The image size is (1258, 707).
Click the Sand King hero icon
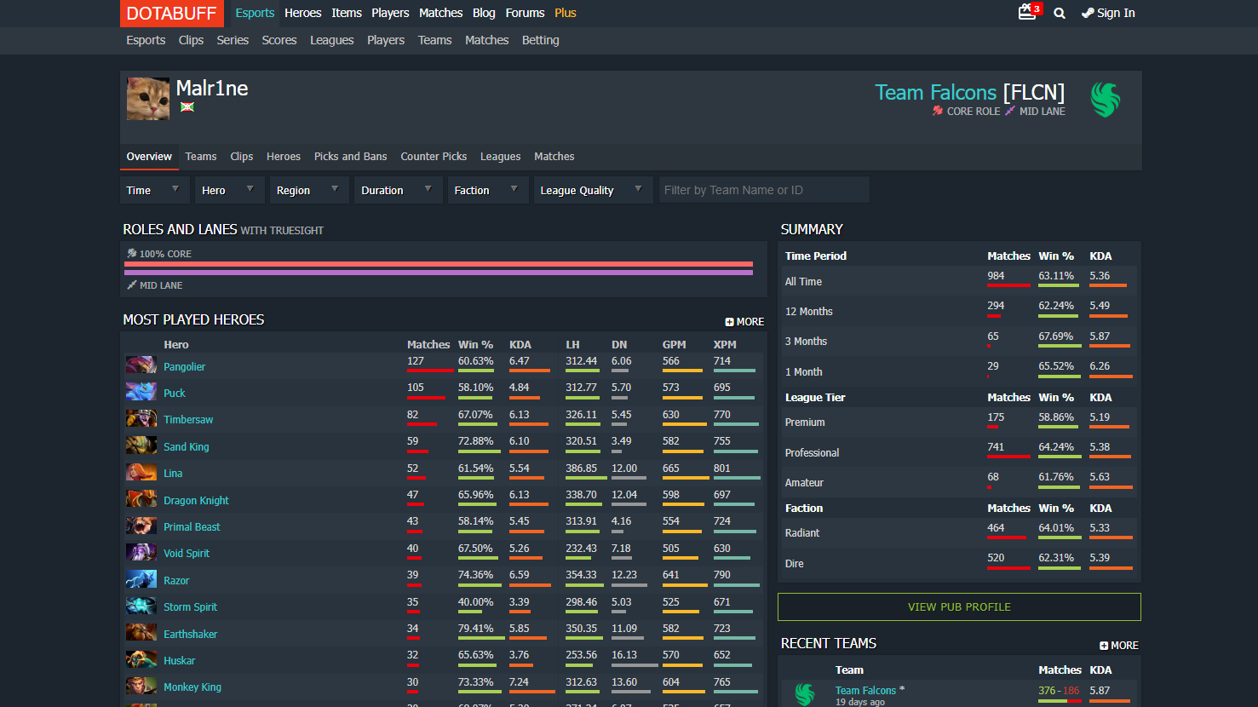point(141,445)
